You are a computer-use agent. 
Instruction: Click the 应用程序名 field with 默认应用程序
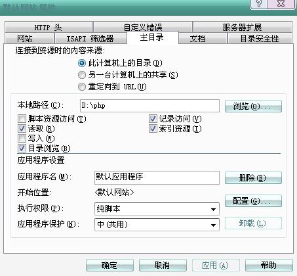click(x=157, y=177)
